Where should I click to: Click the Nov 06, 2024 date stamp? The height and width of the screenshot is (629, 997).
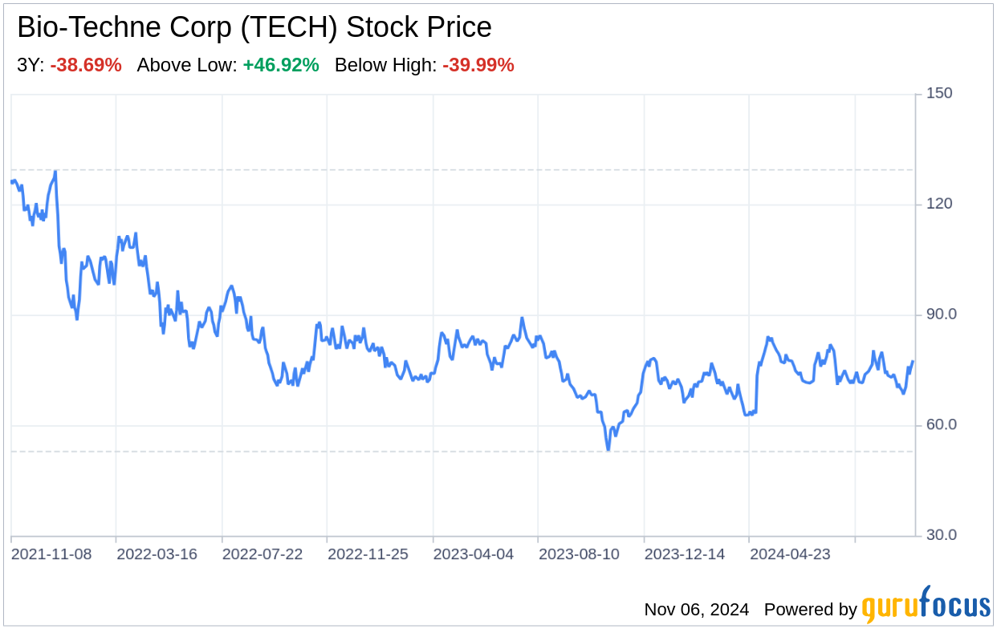[696, 610]
